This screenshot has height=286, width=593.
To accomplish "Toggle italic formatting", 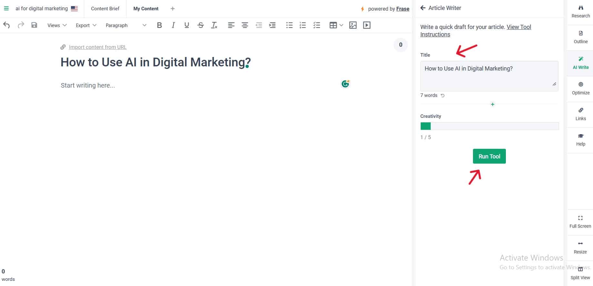I will point(173,25).
